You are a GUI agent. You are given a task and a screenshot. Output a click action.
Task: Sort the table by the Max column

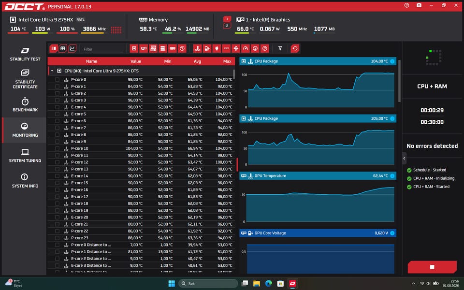(227, 61)
